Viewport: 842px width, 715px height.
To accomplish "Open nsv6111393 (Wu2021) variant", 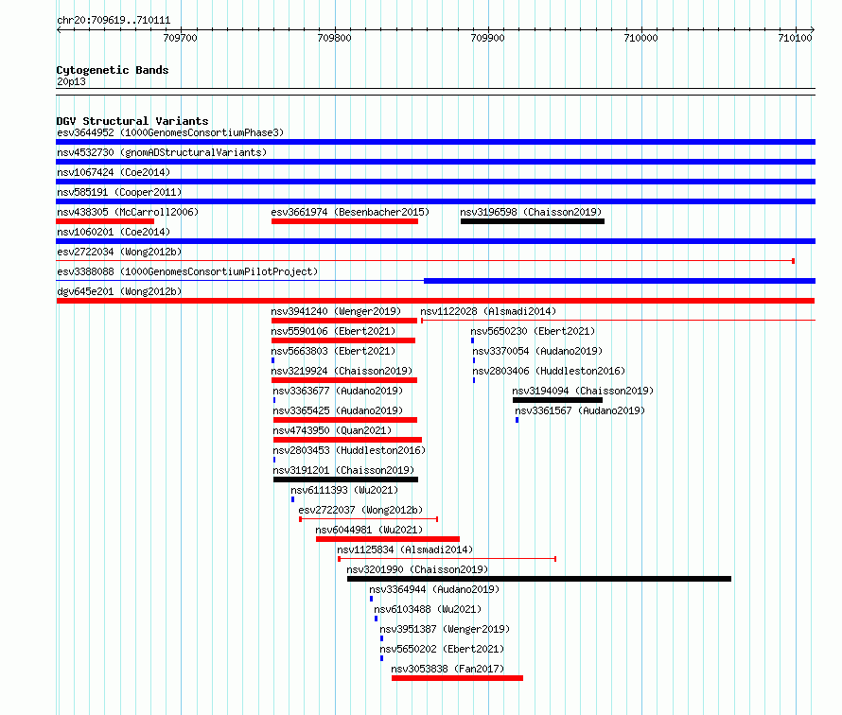I will 344,490.
